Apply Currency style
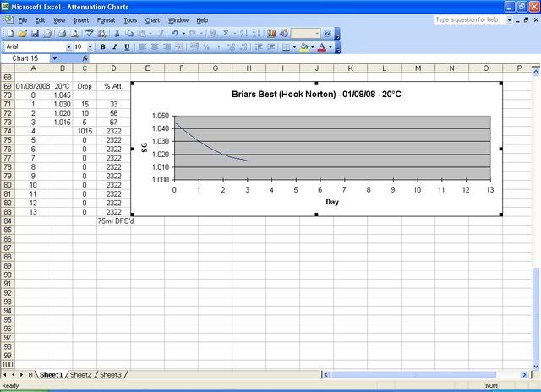Image resolution: width=541 pixels, height=392 pixels. (194, 47)
